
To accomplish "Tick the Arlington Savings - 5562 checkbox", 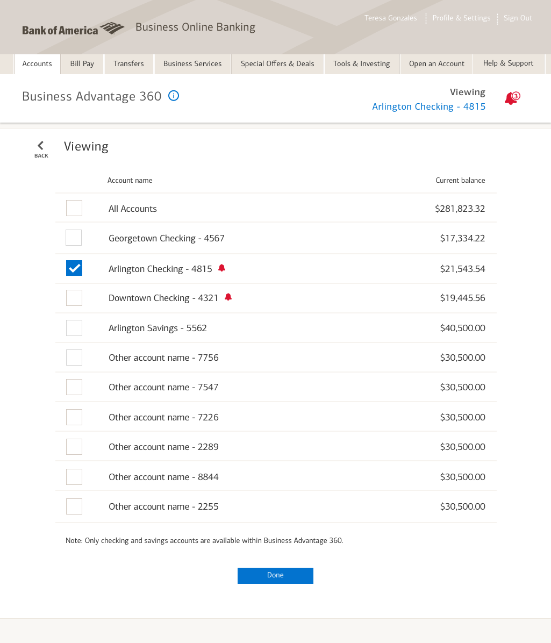I will pyautogui.click(x=74, y=328).
